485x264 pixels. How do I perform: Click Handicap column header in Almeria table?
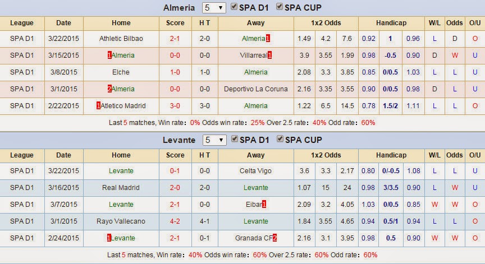(x=391, y=23)
